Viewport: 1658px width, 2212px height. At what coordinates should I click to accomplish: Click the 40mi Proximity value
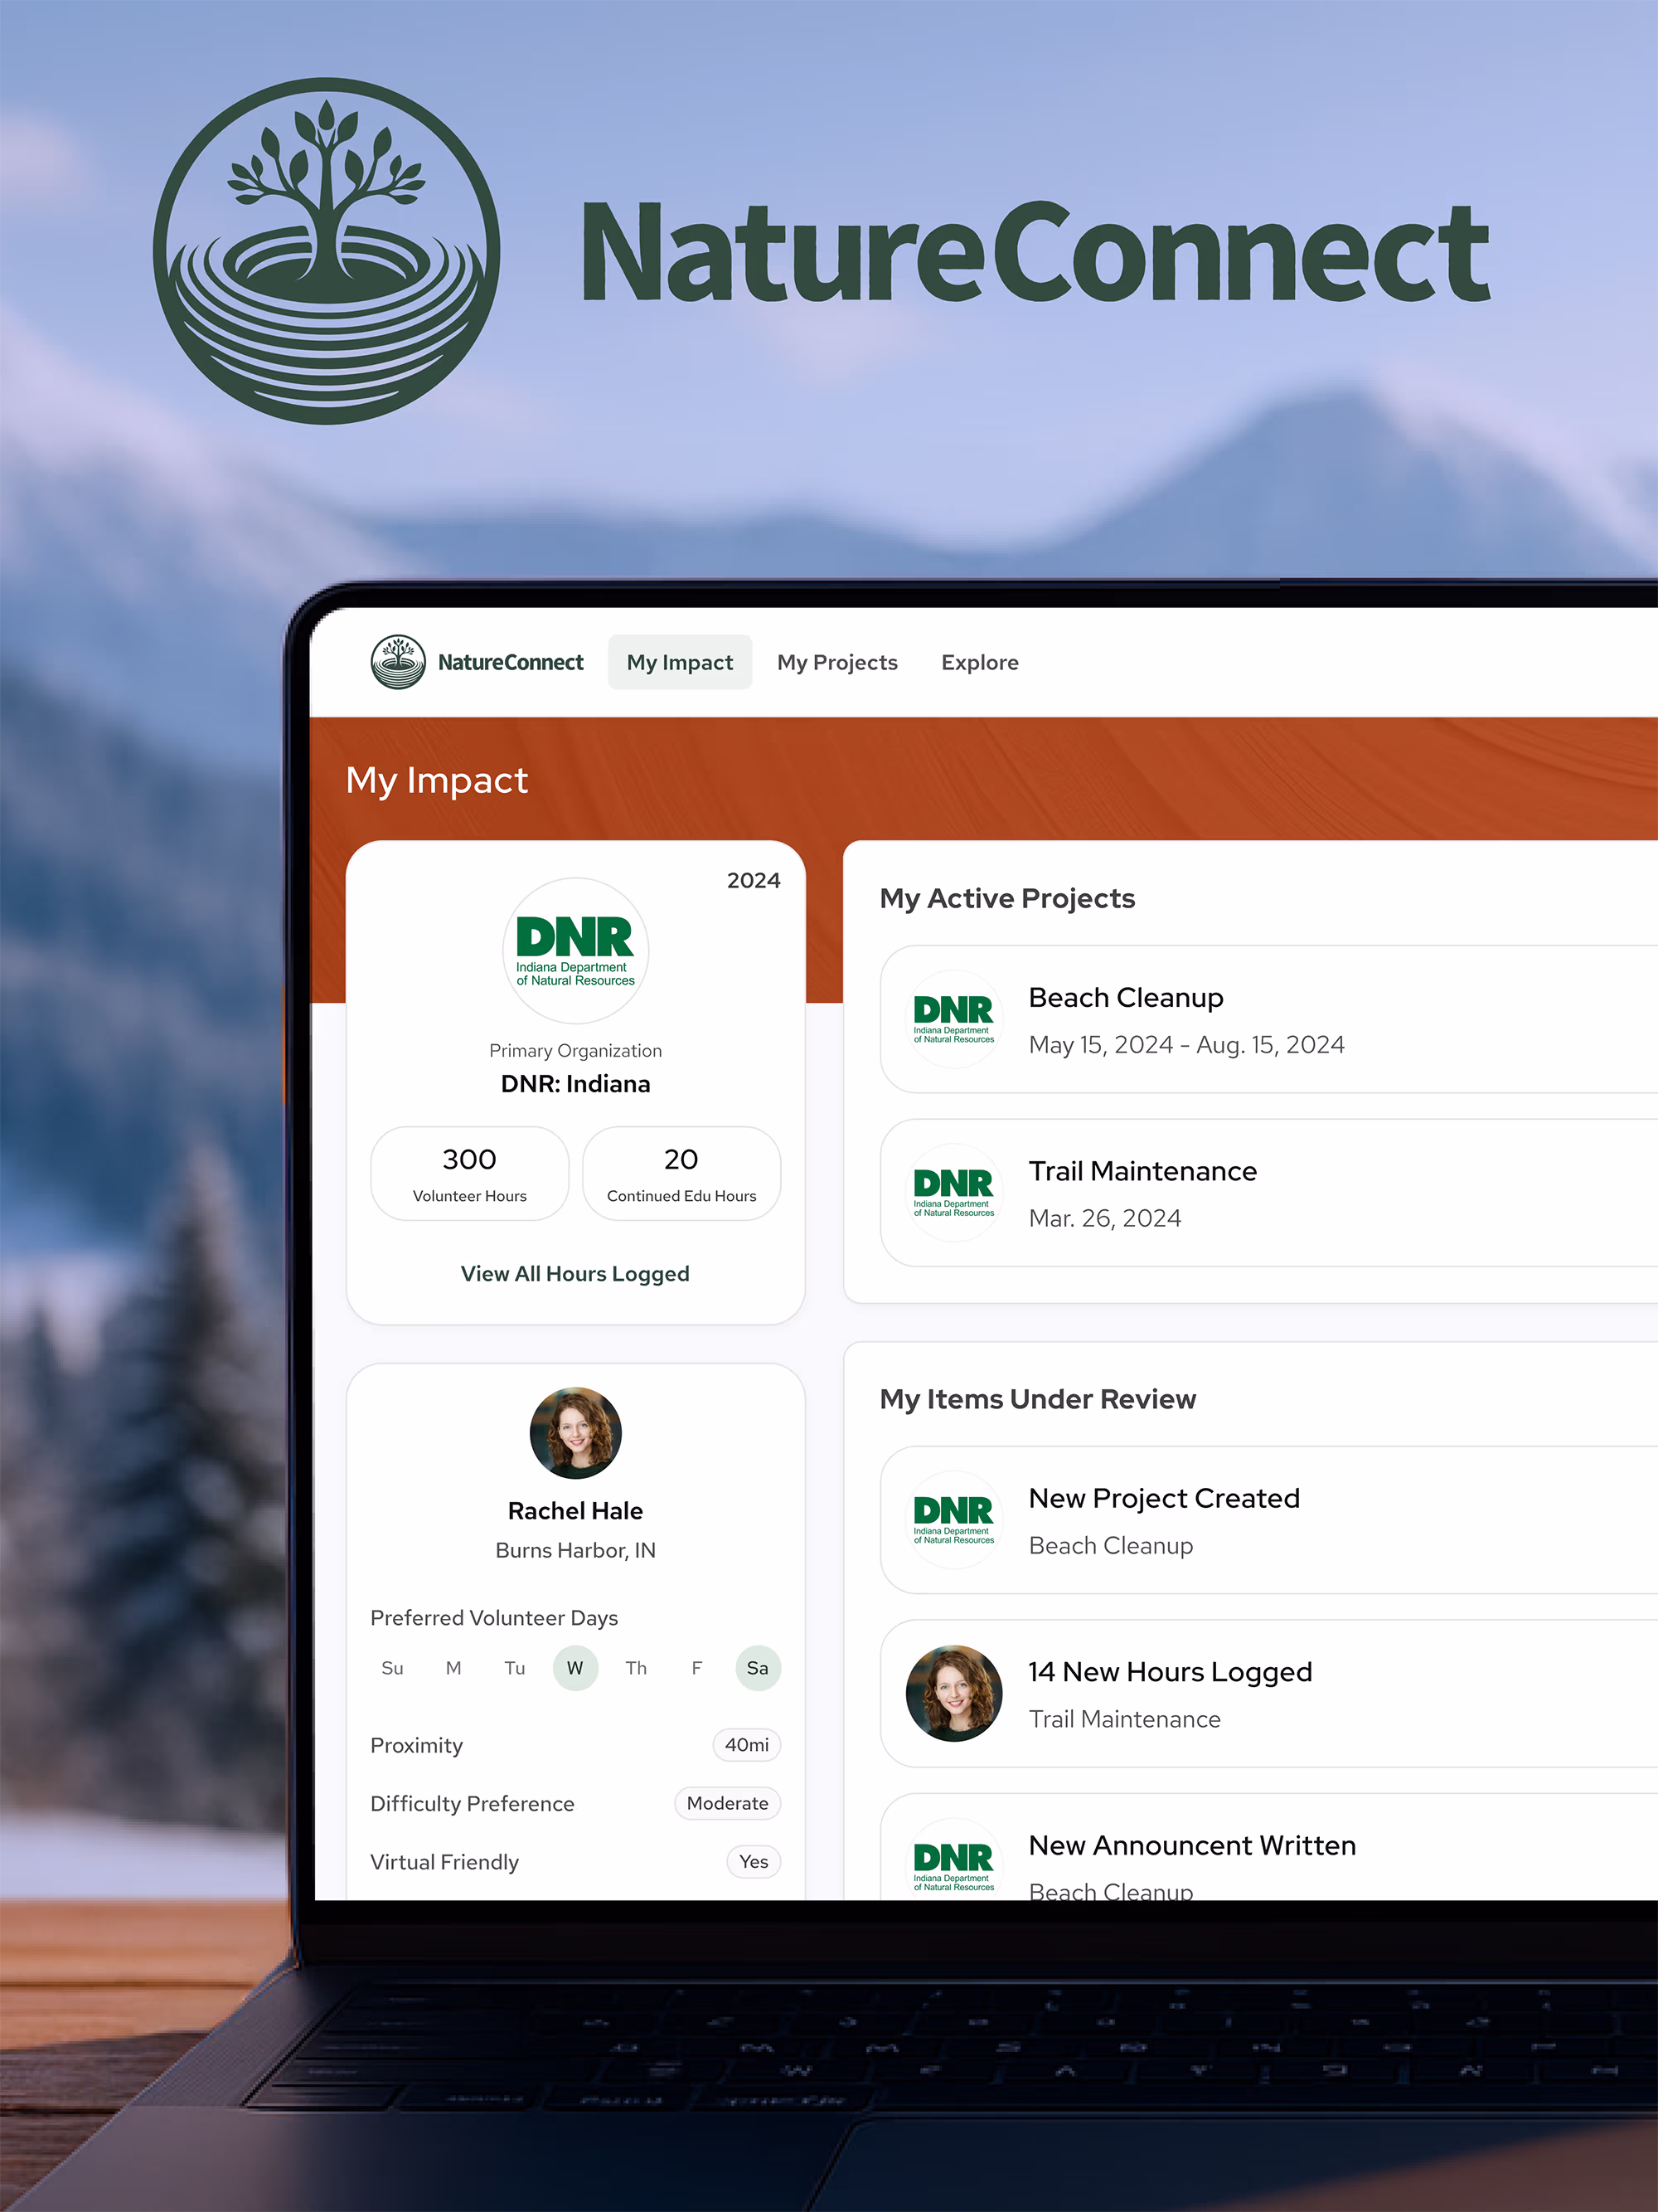pos(747,1745)
